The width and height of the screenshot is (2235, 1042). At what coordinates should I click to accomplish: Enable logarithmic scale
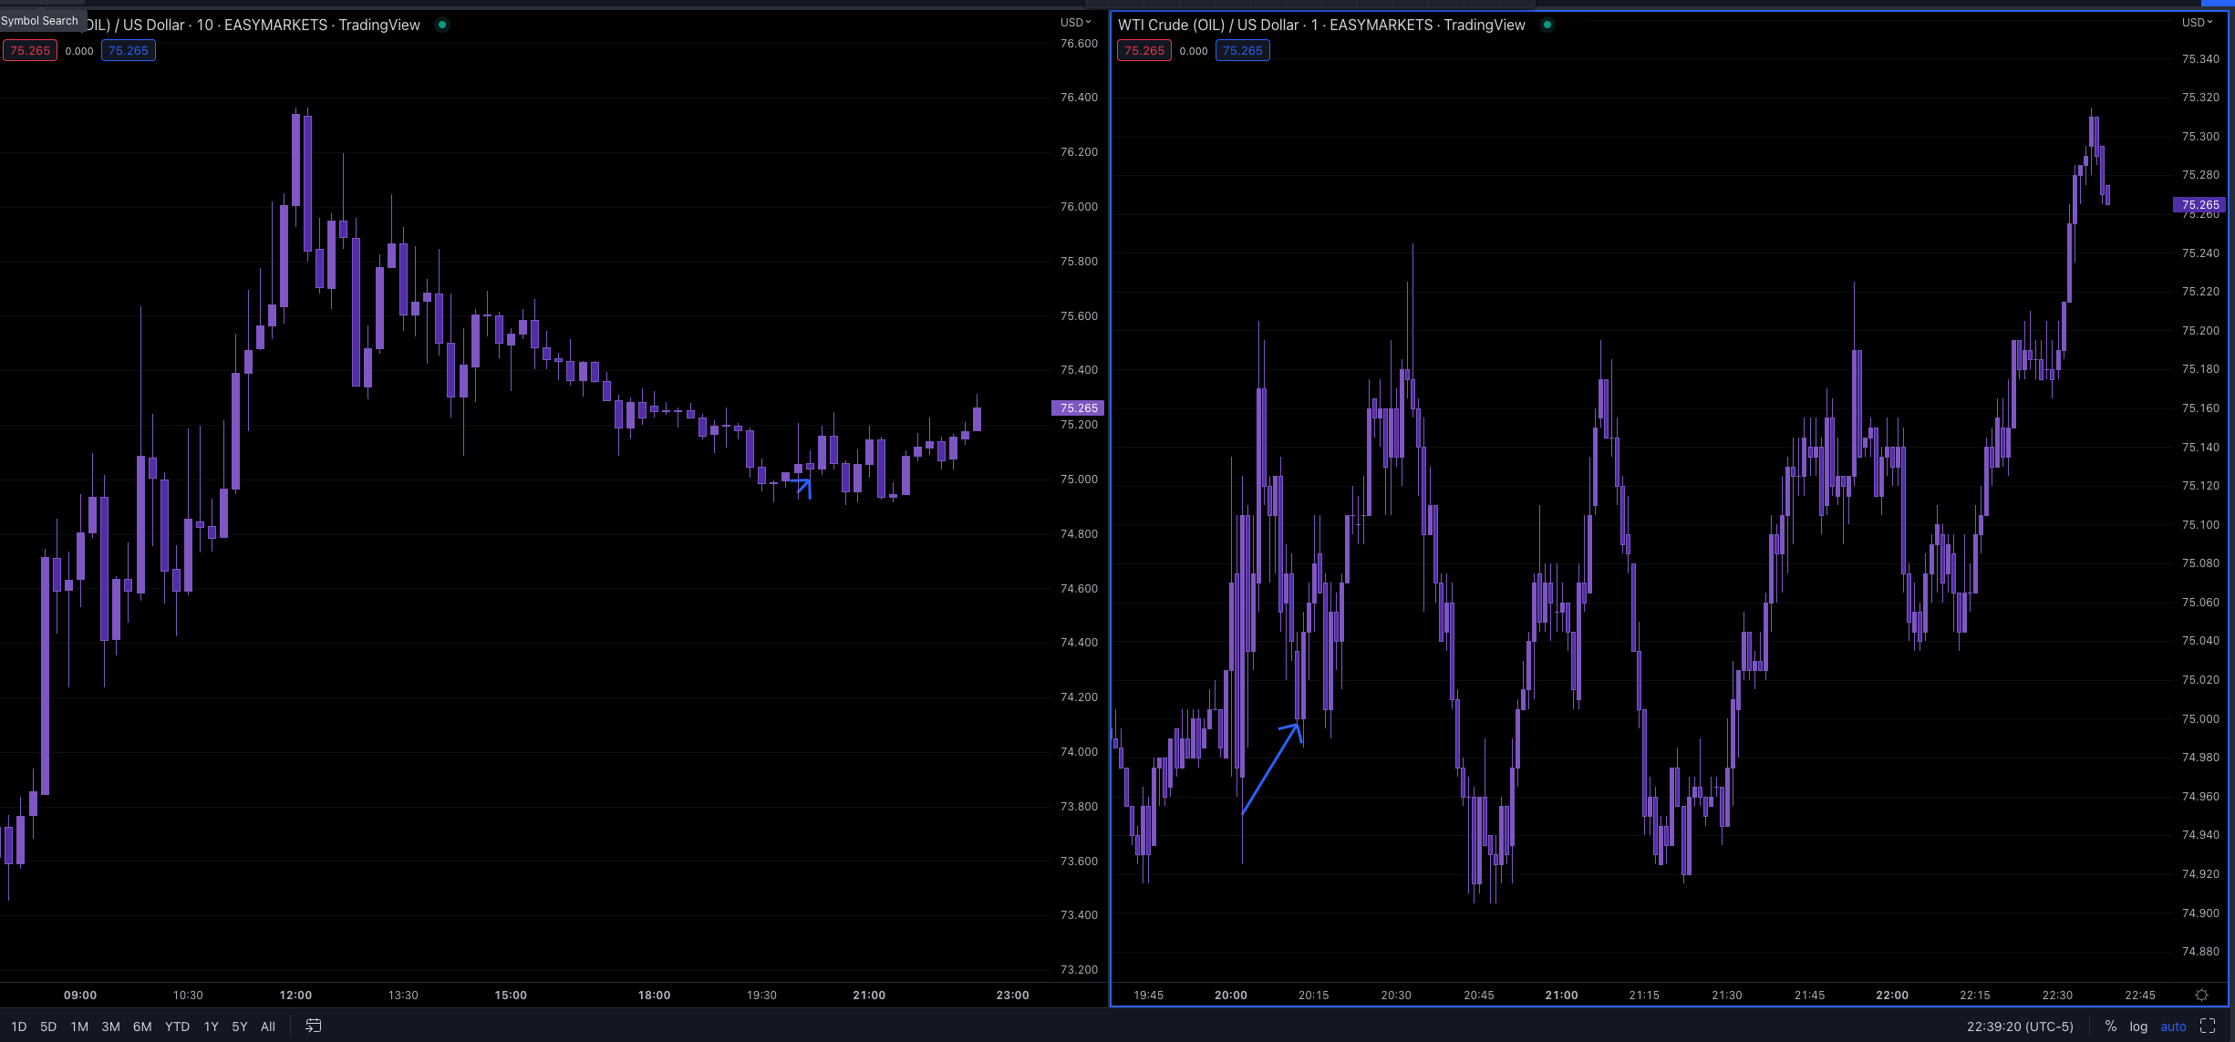click(2137, 1027)
